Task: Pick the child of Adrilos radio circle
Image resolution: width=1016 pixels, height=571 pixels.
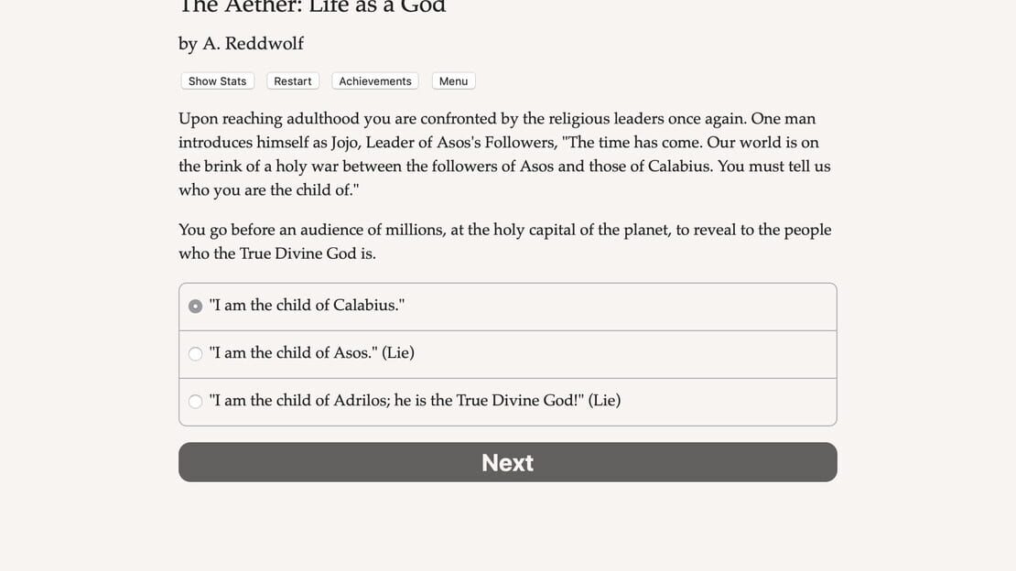Action: coord(195,401)
